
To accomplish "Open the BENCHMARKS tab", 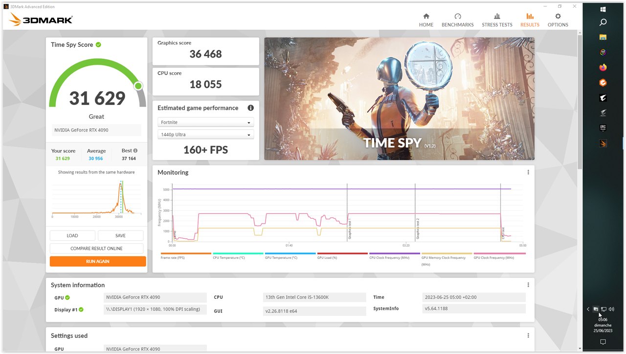I will pos(457,20).
